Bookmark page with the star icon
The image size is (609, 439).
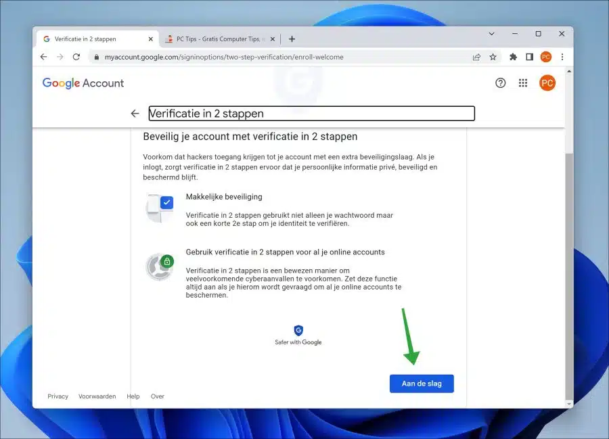point(493,57)
